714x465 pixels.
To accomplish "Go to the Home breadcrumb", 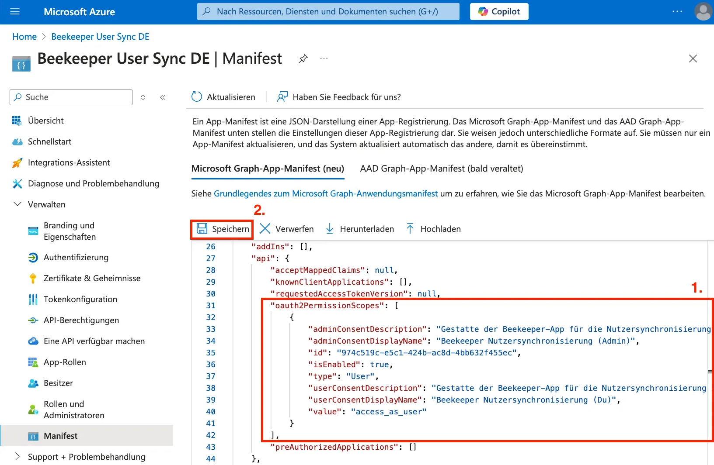I will pos(24,37).
